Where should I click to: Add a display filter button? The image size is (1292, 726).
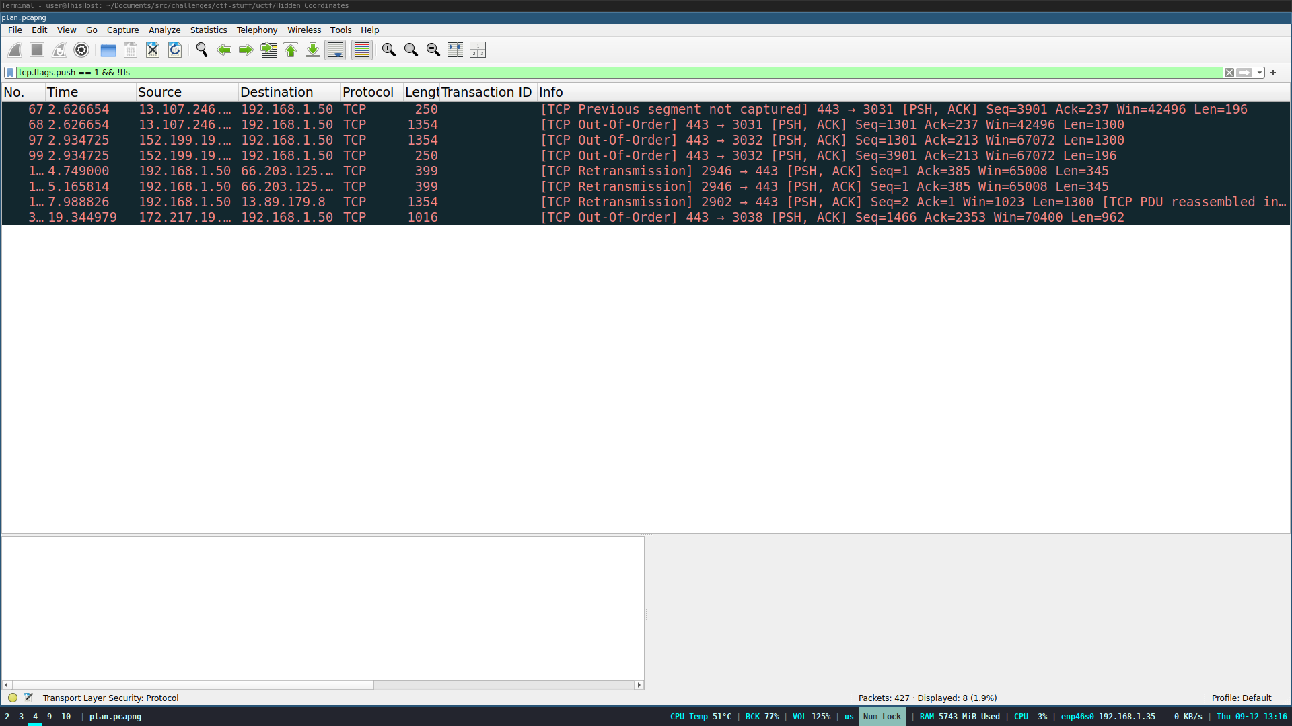(1273, 73)
